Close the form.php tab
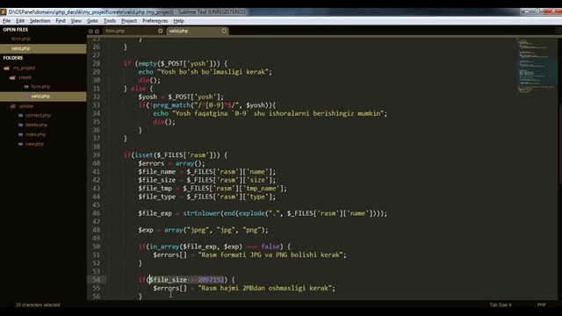562x316 pixels. pos(160,31)
